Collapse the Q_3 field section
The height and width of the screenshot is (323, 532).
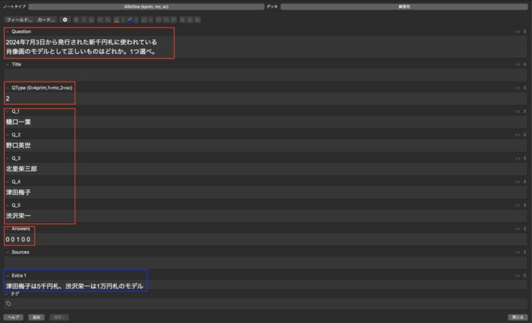pyautogui.click(x=8, y=158)
